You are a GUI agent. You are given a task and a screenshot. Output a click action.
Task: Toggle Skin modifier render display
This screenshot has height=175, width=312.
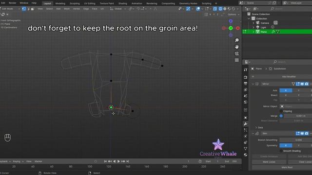pyautogui.click(x=307, y=134)
